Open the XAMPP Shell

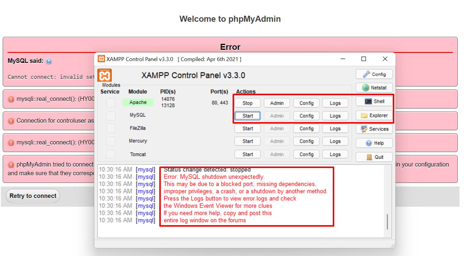click(374, 101)
